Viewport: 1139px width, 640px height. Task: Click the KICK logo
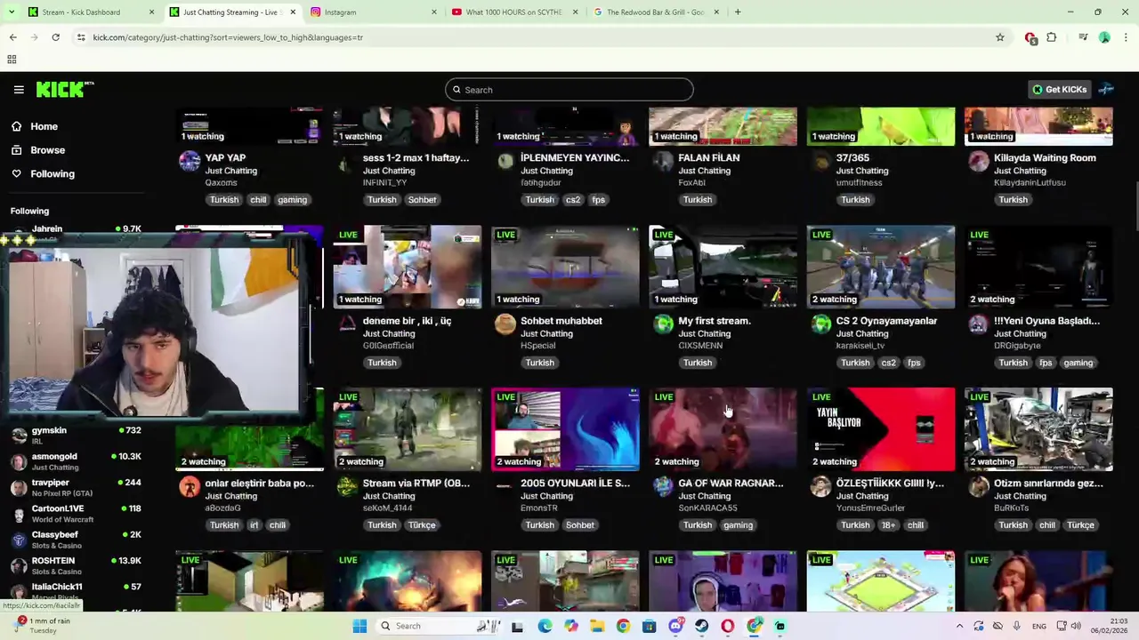(64, 89)
